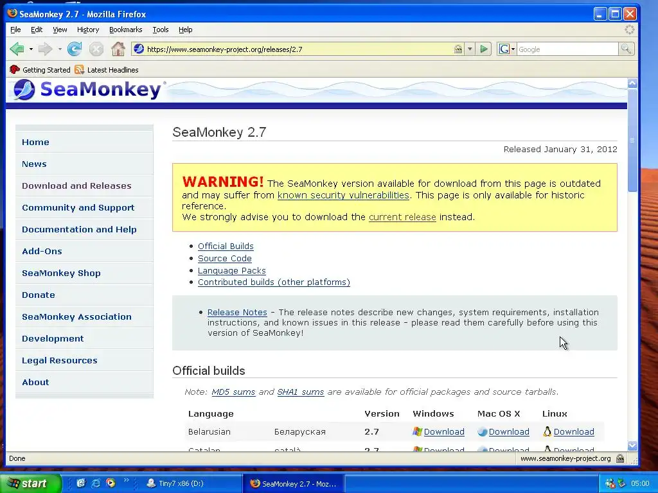658x493 pixels.
Task: Open the forward history dropdown arrow
Action: tap(60, 49)
